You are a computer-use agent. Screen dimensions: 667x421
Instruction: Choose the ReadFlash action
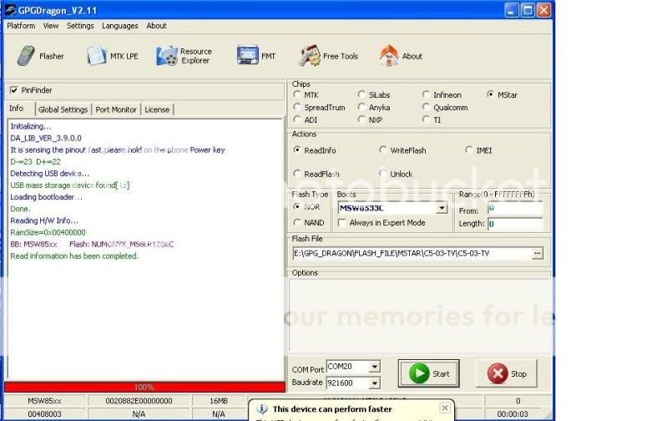click(297, 174)
